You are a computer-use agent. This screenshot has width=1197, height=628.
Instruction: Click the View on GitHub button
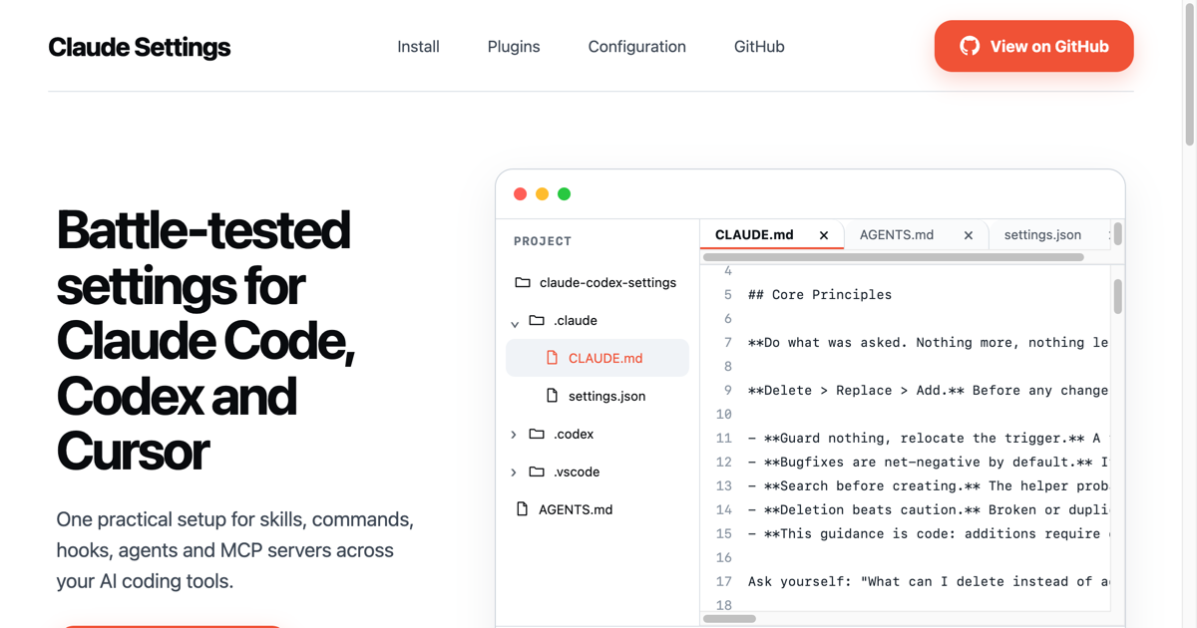pyautogui.click(x=1033, y=46)
